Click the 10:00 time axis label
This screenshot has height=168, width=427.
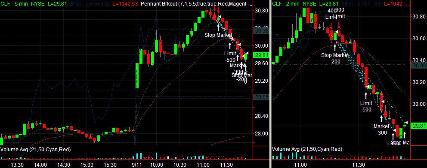click(x=156, y=165)
